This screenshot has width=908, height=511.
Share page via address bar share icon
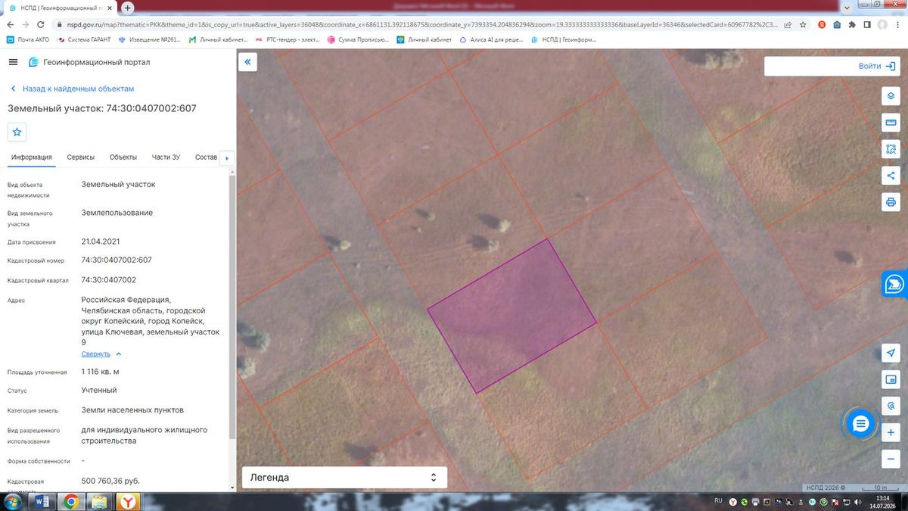click(788, 24)
